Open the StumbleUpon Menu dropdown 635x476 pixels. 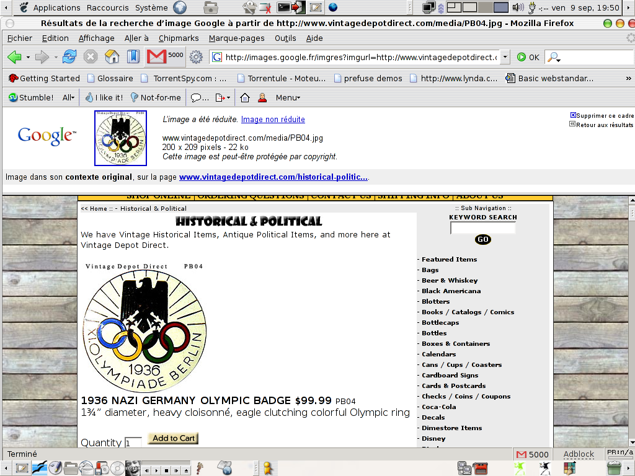288,97
